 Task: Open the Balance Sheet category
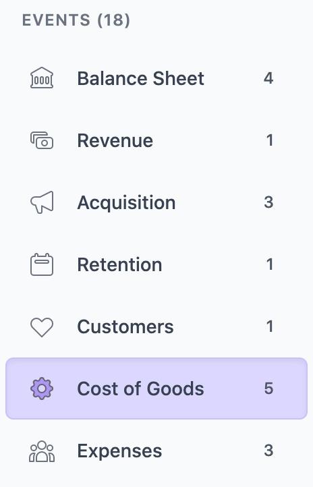tap(156, 78)
